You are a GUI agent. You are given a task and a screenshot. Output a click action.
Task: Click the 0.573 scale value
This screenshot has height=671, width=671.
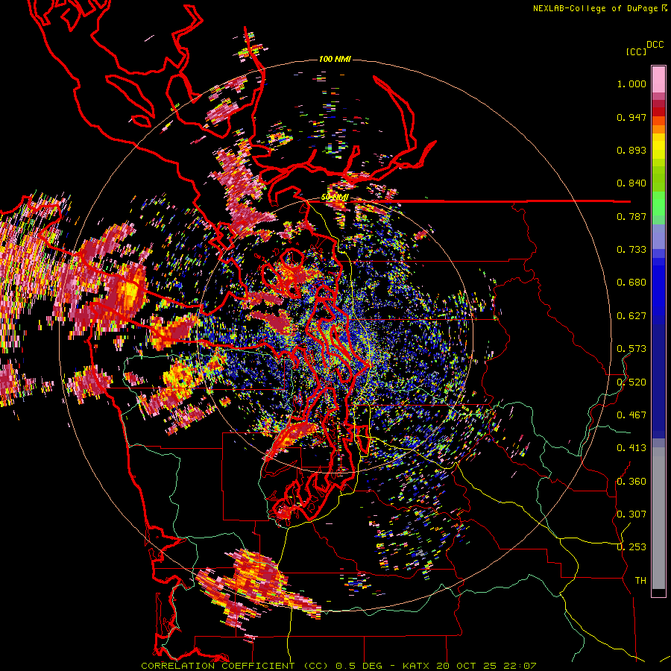click(631, 349)
